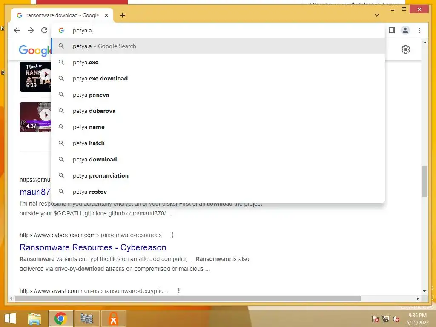Click the network tray icon
Screen dimensions: 436x327
386,319
